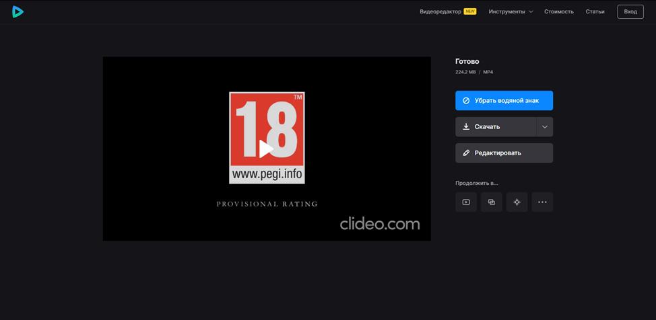The width and height of the screenshot is (656, 320).
Task: Click the Вход login button
Action: 630,11
